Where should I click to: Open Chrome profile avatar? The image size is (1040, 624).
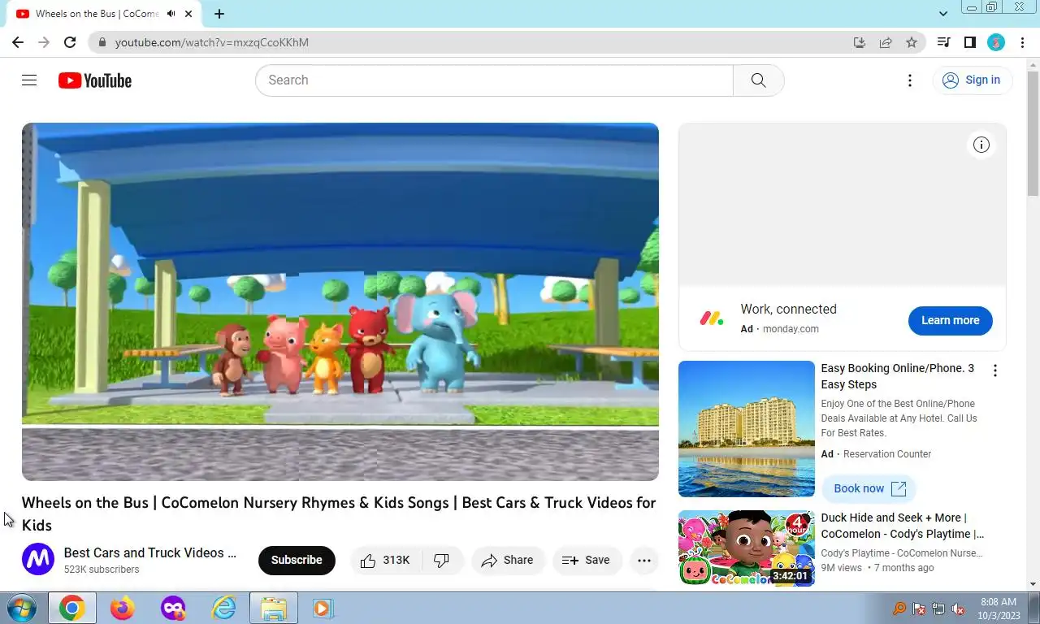[x=996, y=42]
